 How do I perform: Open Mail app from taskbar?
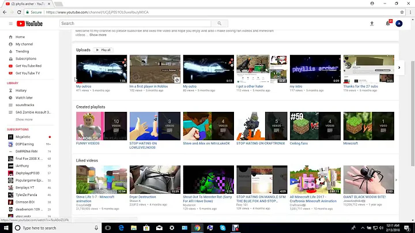pyautogui.click(x=159, y=228)
